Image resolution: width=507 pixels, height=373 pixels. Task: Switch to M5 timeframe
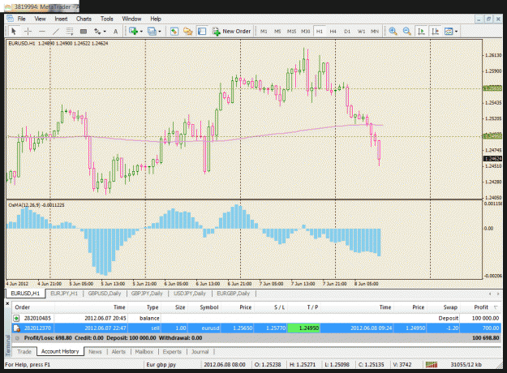tap(277, 32)
